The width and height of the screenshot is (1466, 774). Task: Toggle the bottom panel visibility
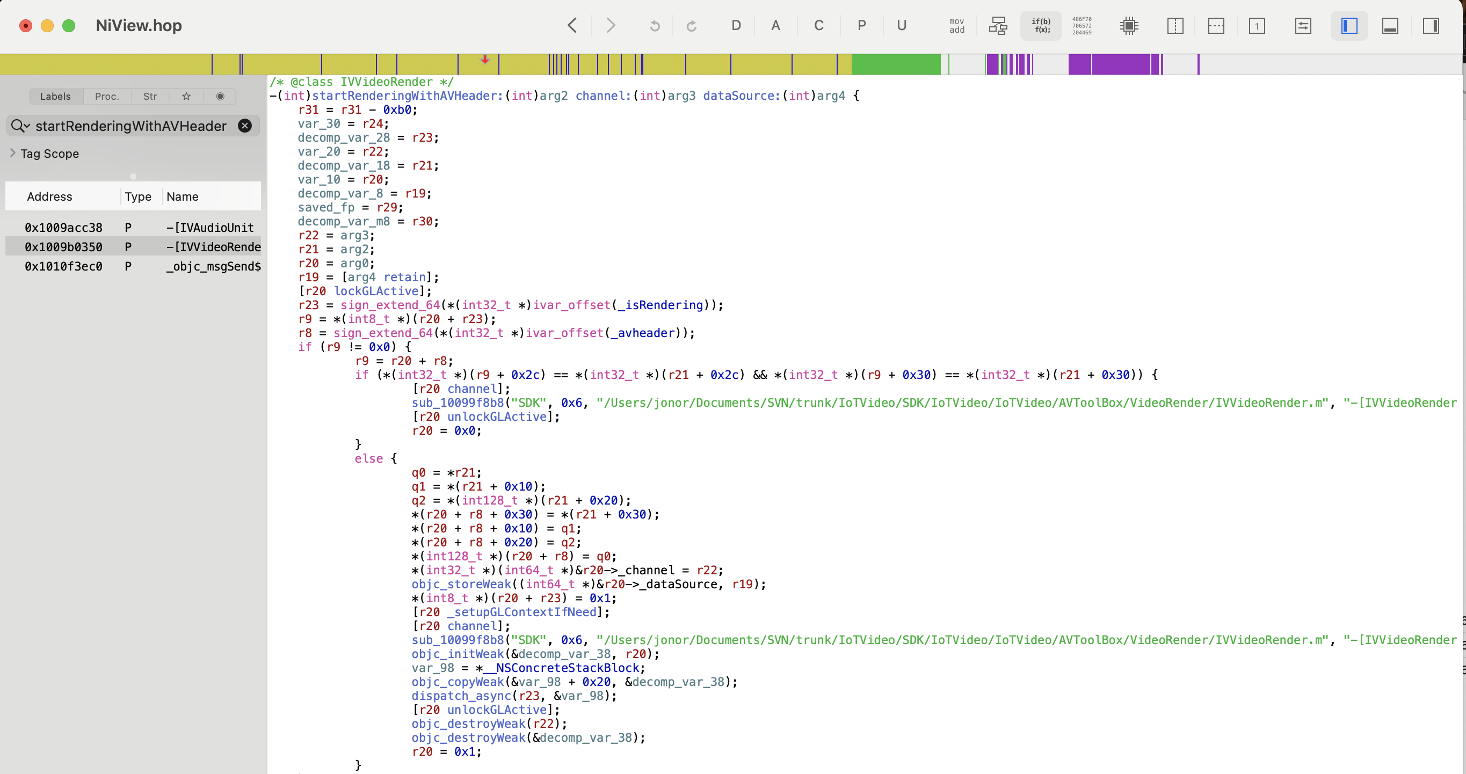pyautogui.click(x=1390, y=26)
